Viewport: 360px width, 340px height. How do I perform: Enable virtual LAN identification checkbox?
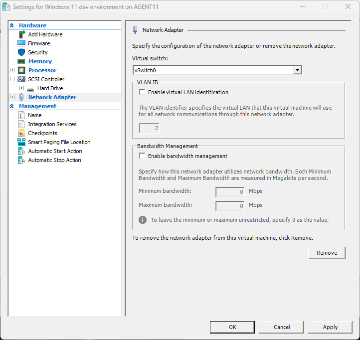point(143,92)
